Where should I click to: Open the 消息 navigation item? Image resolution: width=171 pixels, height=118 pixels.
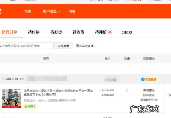72,11
